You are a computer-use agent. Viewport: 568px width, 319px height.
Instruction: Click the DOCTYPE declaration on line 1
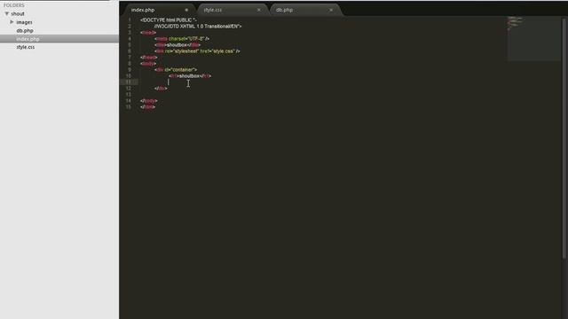[169, 20]
